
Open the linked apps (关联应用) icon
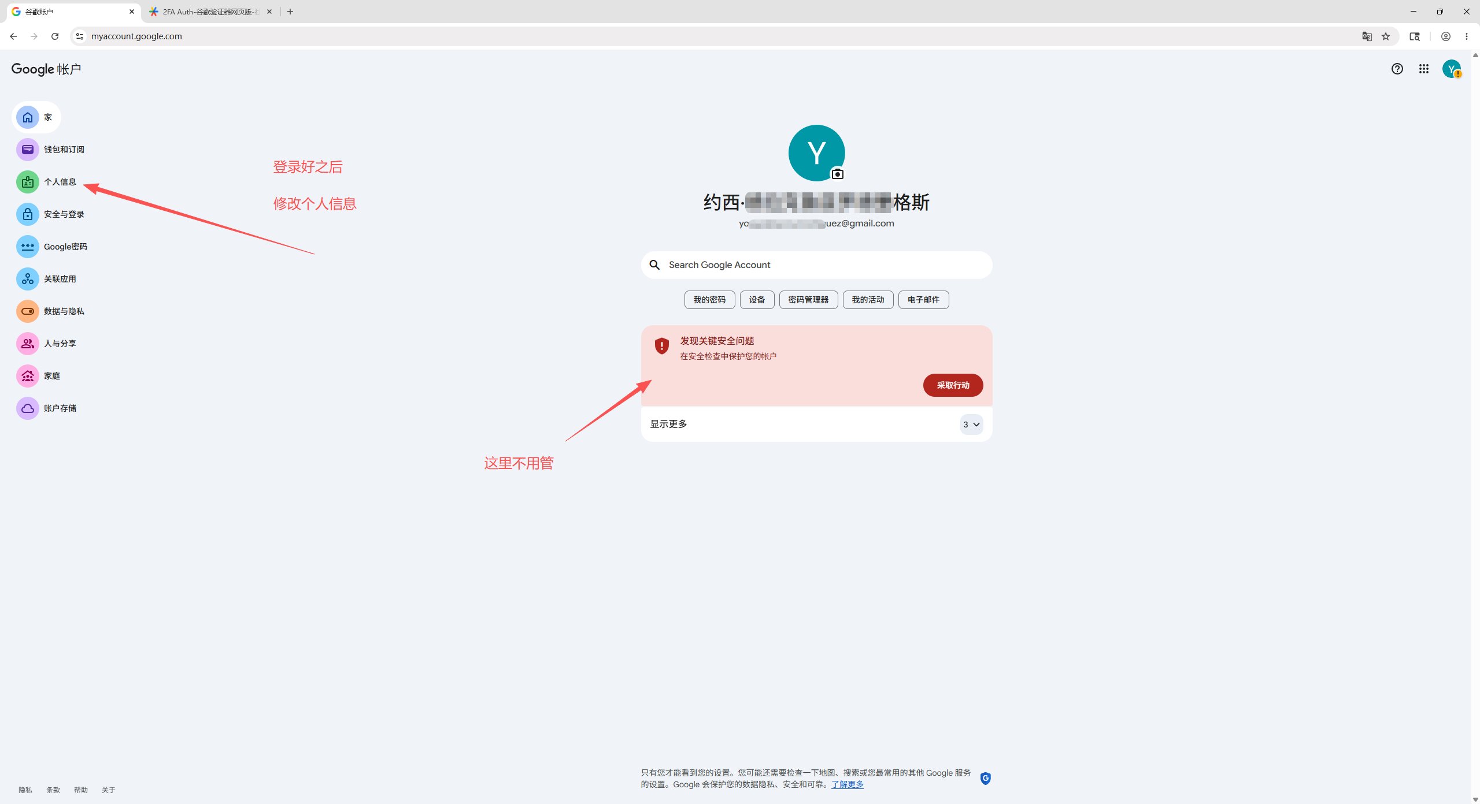click(27, 279)
